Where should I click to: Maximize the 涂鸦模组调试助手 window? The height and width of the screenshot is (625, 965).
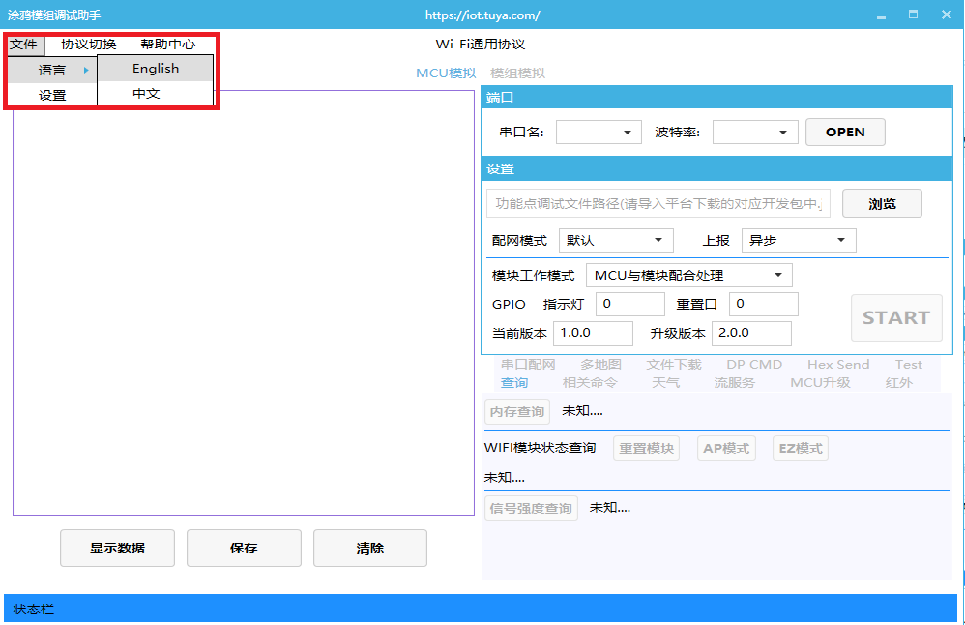pyautogui.click(x=914, y=15)
